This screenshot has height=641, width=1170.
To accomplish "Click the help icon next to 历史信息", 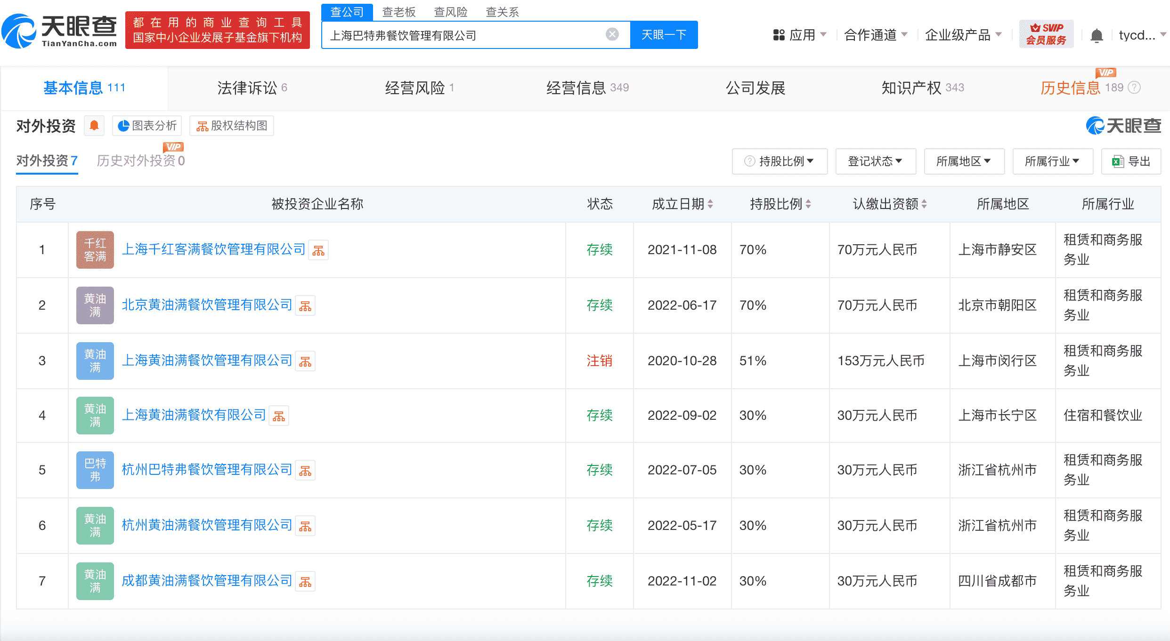I will (x=1135, y=88).
